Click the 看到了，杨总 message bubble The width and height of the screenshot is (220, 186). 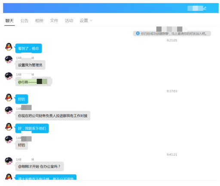point(28,48)
